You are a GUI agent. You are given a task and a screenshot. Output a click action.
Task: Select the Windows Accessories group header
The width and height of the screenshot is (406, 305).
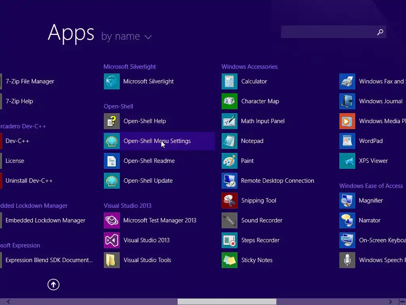pyautogui.click(x=250, y=67)
